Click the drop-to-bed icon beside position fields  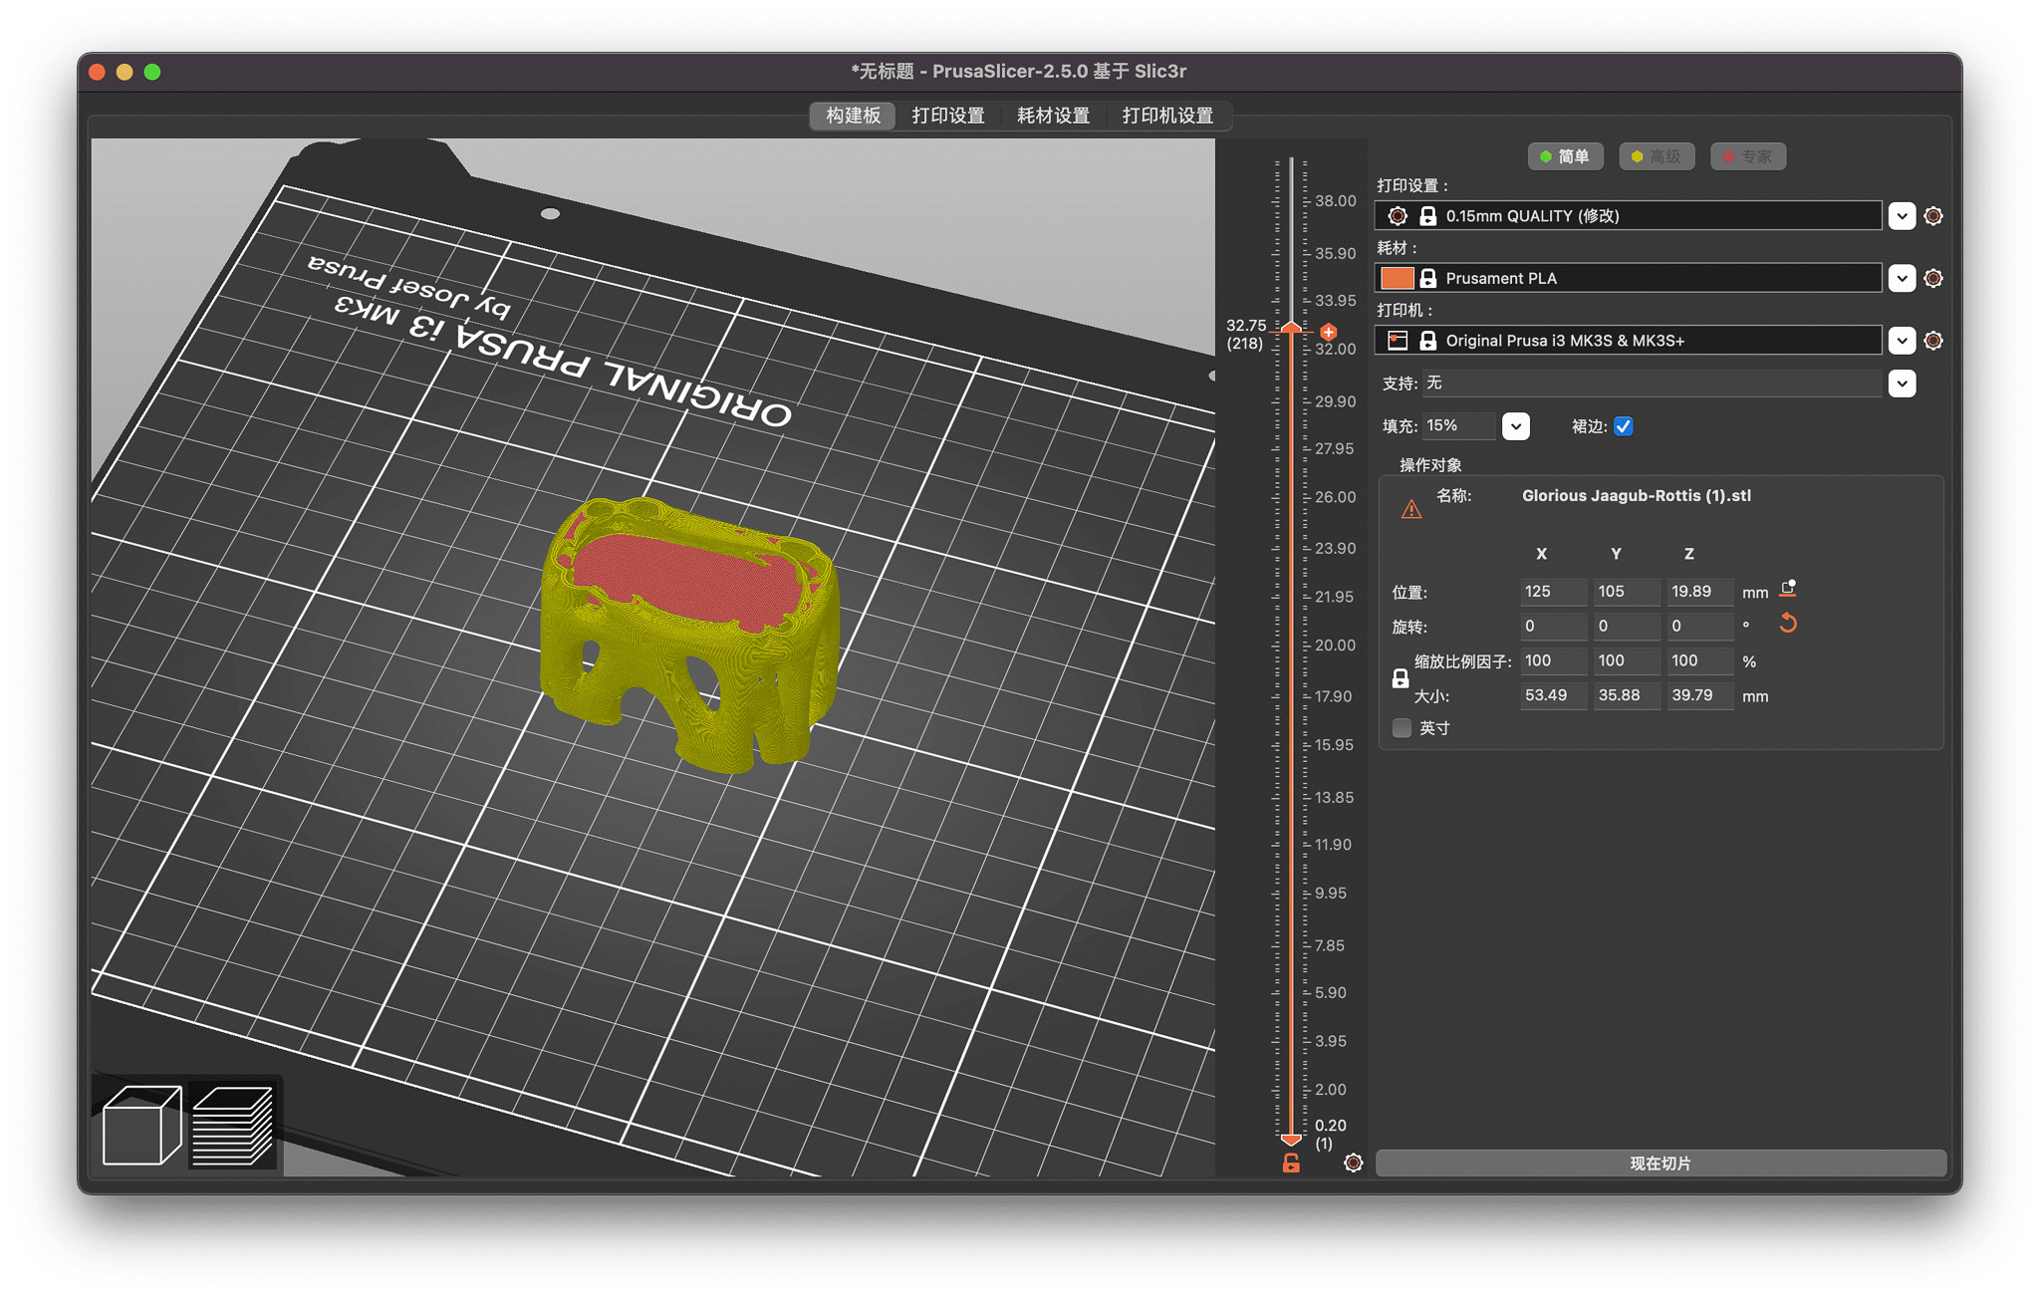click(x=1788, y=590)
